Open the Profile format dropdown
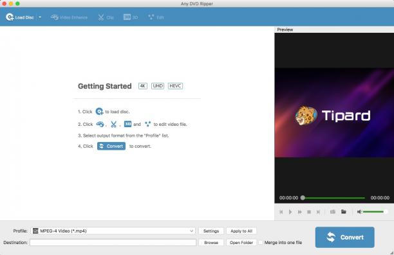Image resolution: width=394 pixels, height=255 pixels. coord(113,231)
